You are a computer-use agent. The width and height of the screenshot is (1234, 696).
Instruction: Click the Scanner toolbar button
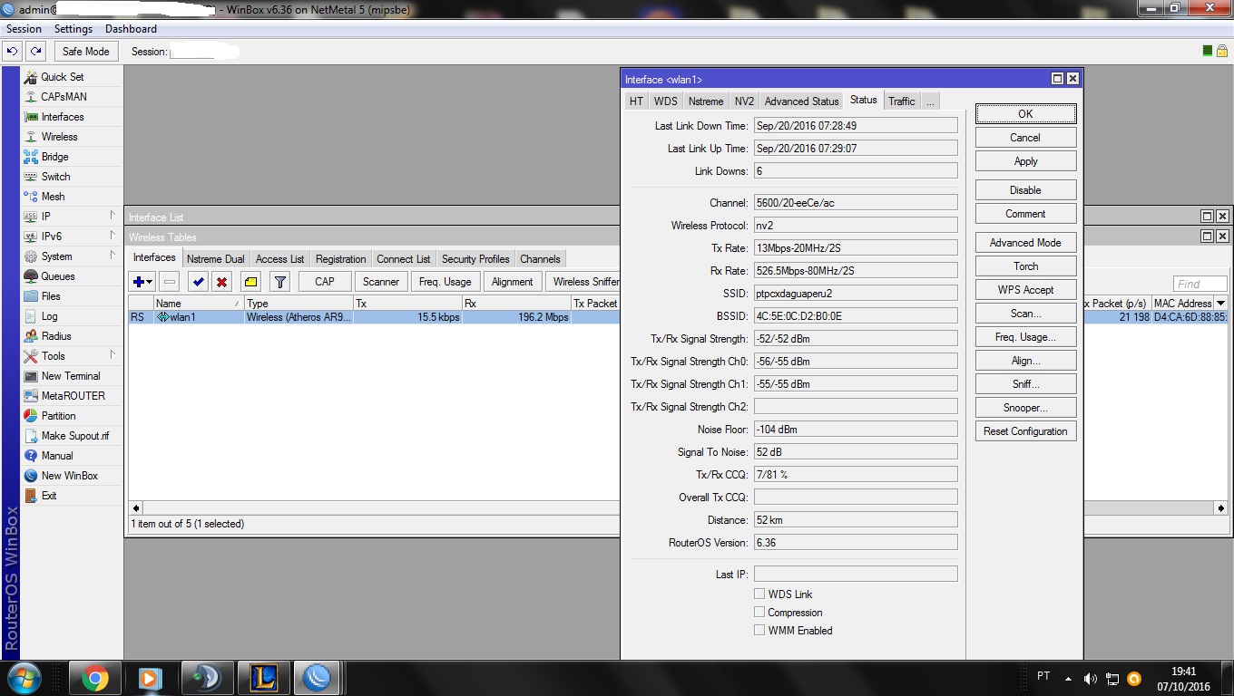click(x=381, y=282)
